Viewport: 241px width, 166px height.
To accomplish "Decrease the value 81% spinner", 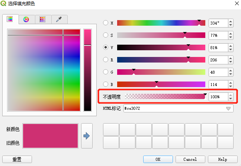I will coord(231,50).
